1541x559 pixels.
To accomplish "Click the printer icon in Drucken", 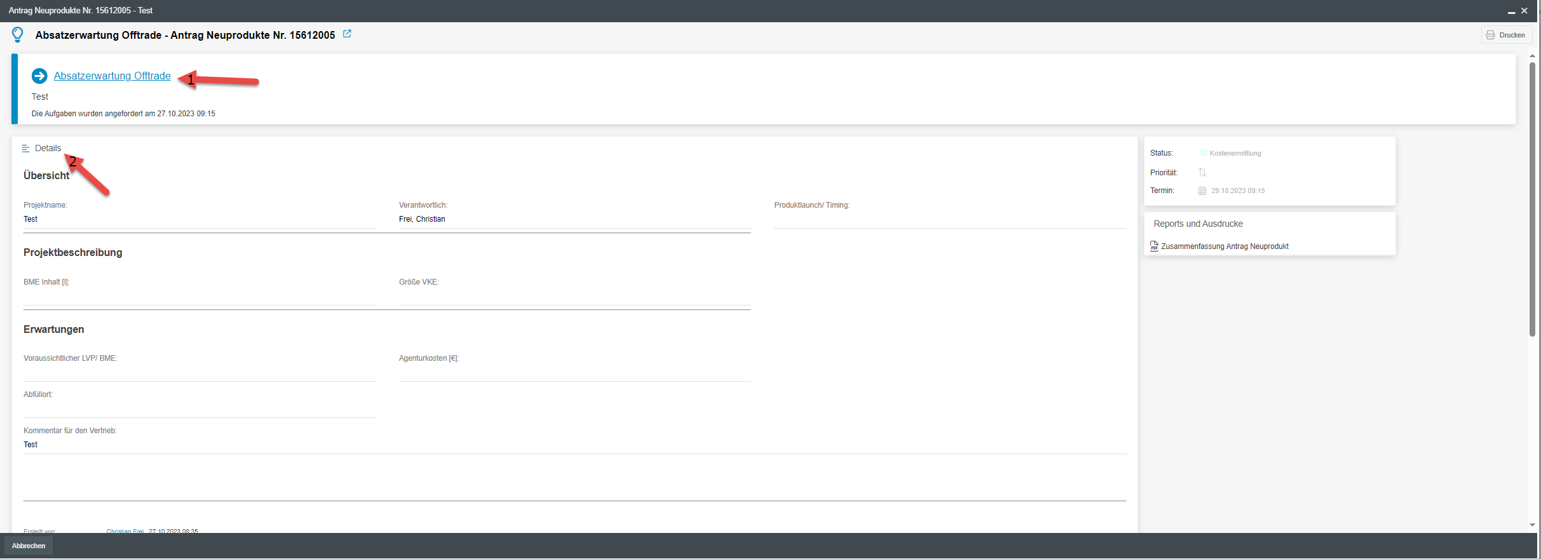I will [1490, 36].
